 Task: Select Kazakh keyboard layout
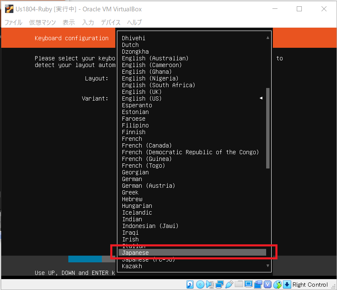click(x=132, y=266)
